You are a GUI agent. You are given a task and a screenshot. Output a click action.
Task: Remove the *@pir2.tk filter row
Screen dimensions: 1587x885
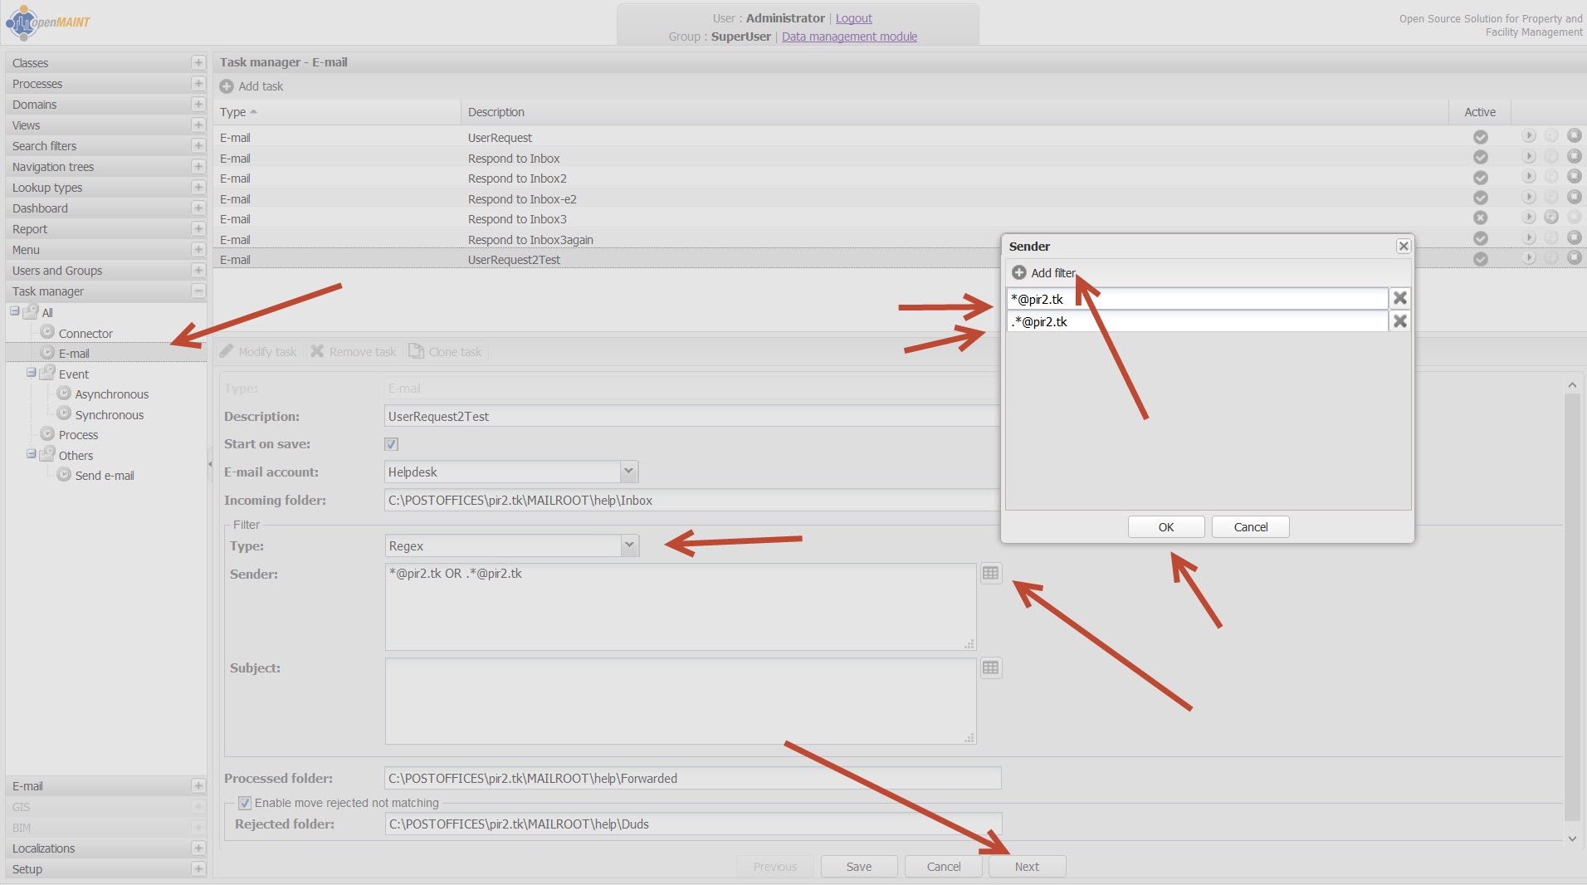pyautogui.click(x=1399, y=298)
